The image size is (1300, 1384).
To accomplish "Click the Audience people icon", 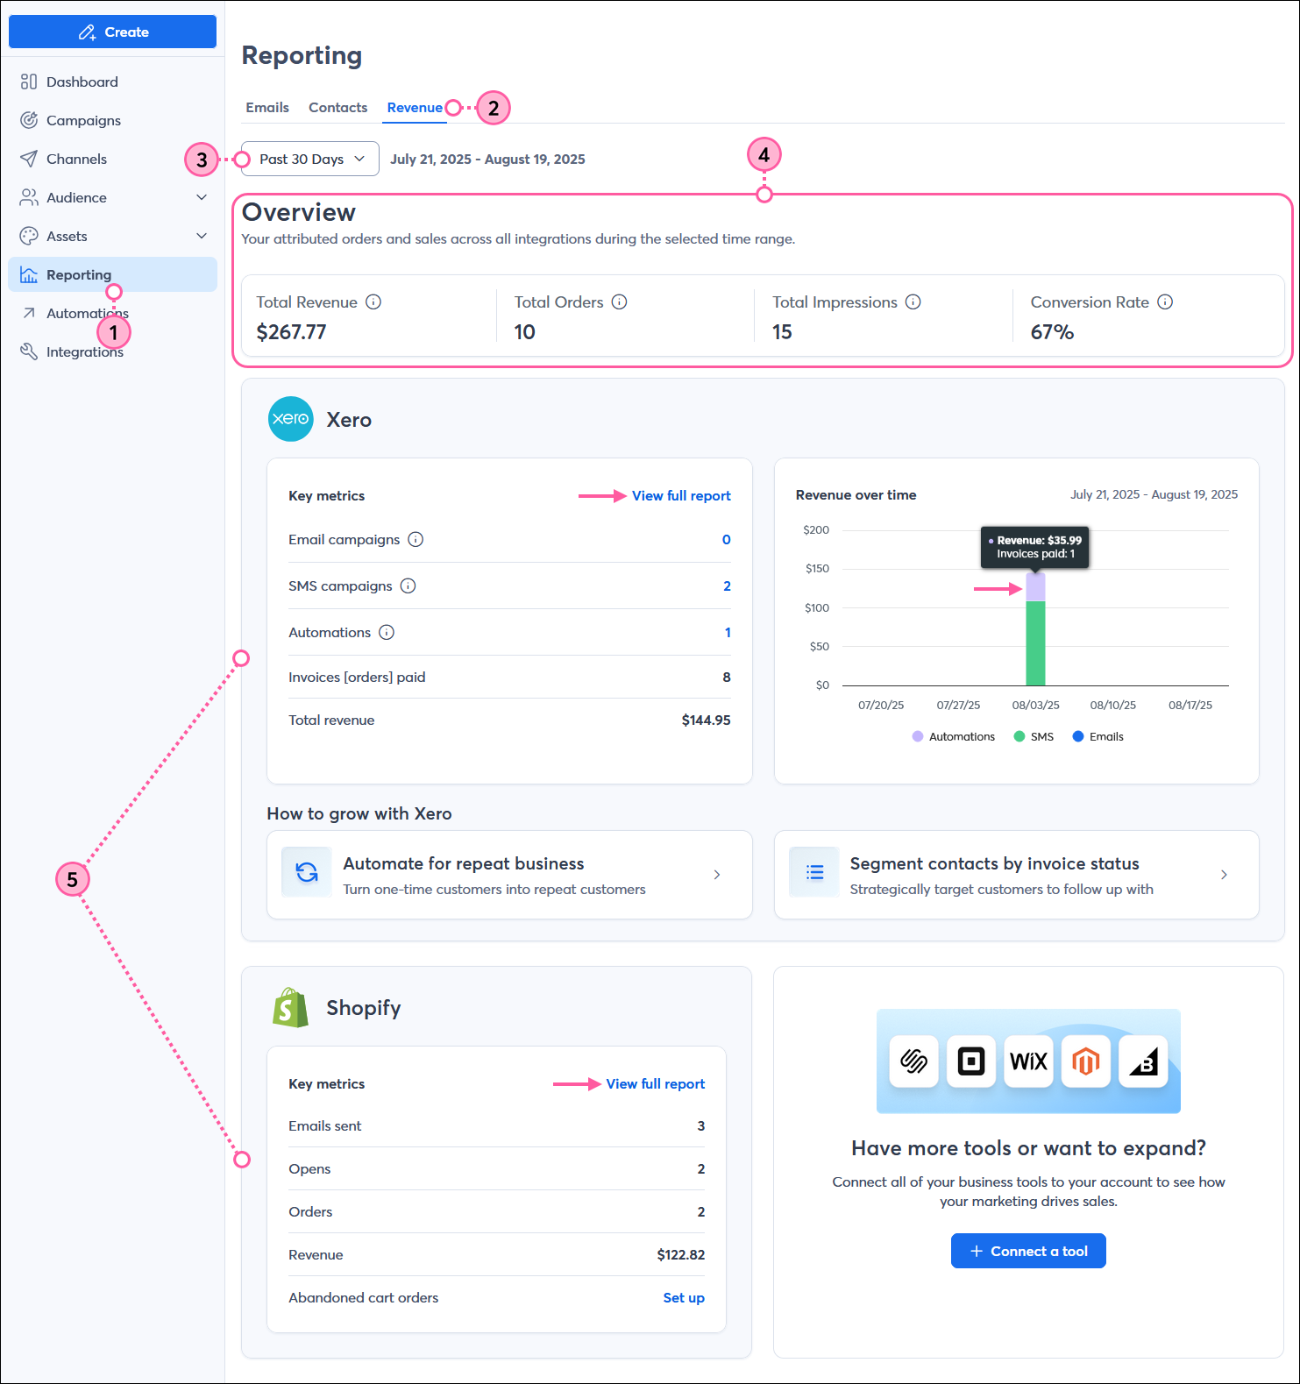I will (29, 197).
